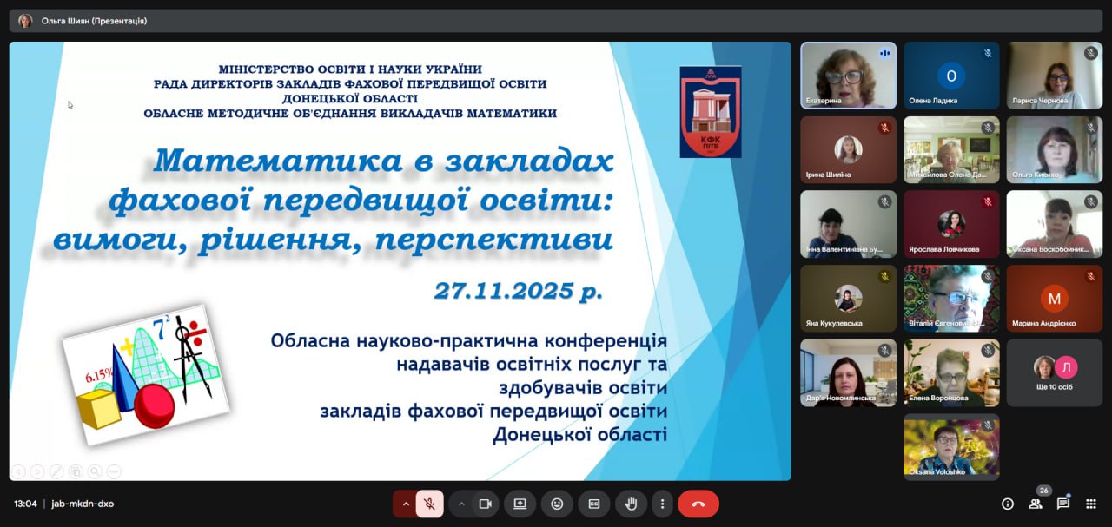Expand video settings arrow beside camera
Viewport: 1112px width, 527px height.
461,504
